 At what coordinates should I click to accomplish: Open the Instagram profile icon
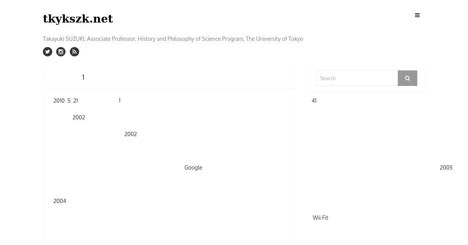tap(61, 52)
